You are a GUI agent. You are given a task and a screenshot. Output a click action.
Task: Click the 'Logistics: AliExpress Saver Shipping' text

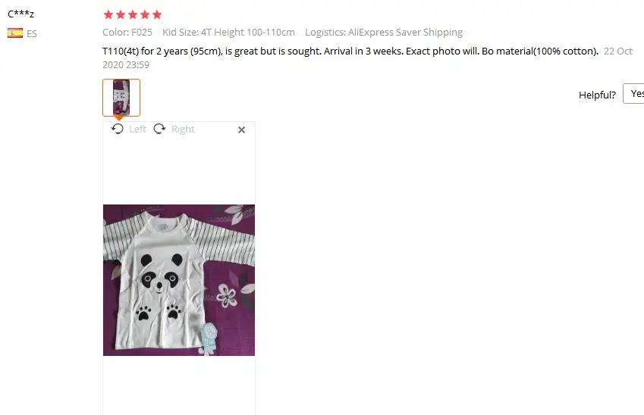(384, 32)
